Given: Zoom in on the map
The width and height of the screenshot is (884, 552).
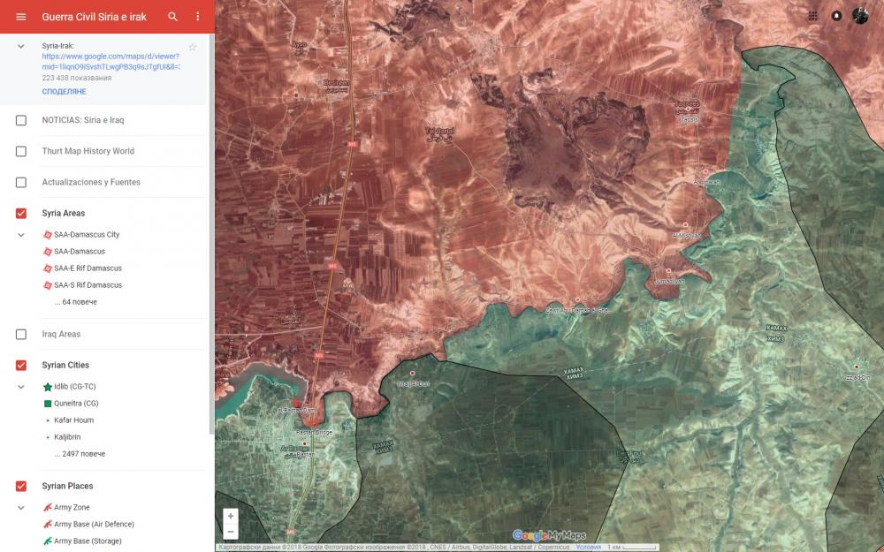Looking at the screenshot, I should pos(231,516).
